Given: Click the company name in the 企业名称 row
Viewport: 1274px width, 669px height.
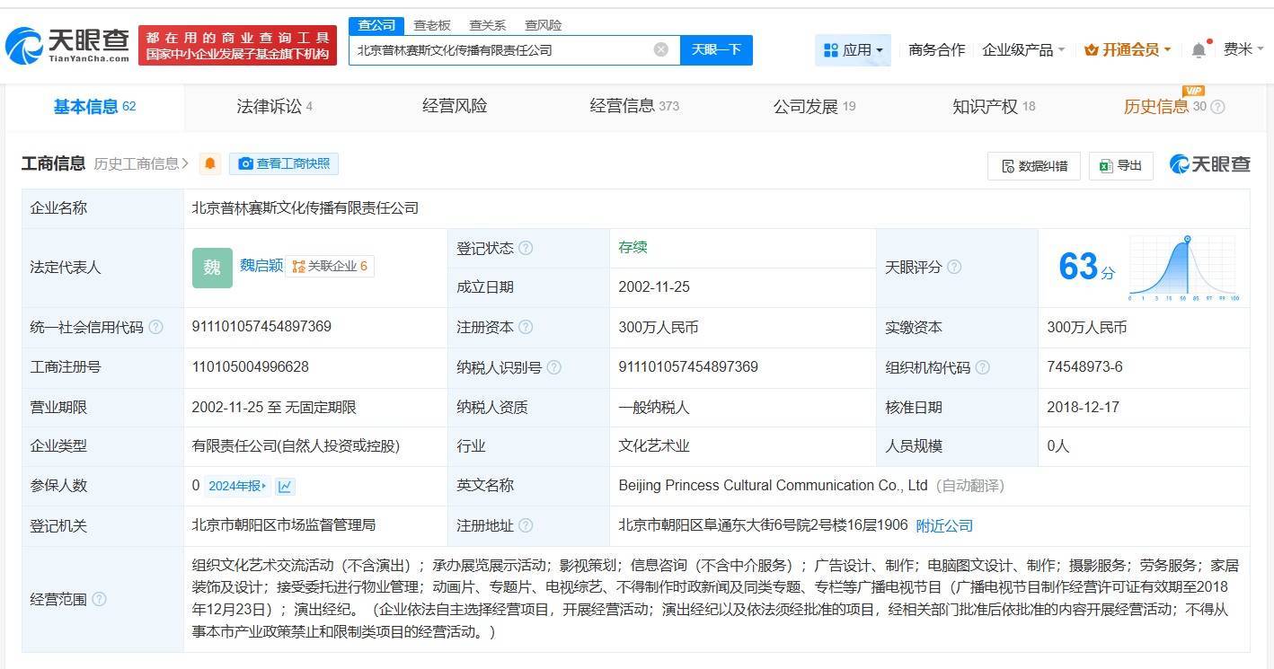Looking at the screenshot, I should [305, 207].
